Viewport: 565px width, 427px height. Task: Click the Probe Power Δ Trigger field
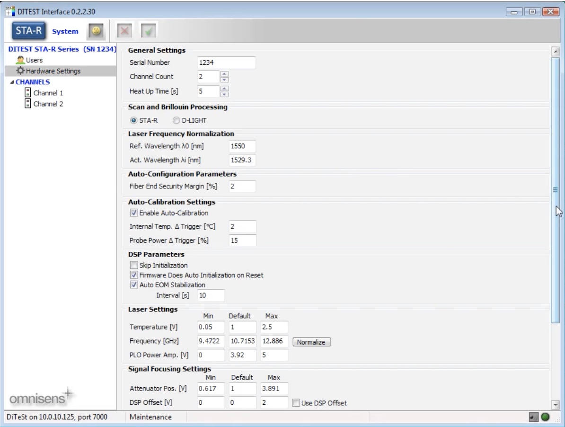[242, 240]
